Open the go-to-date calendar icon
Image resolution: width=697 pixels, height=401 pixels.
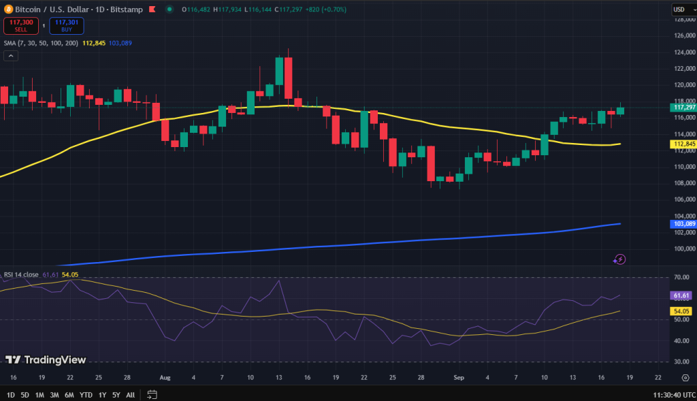coord(152,395)
